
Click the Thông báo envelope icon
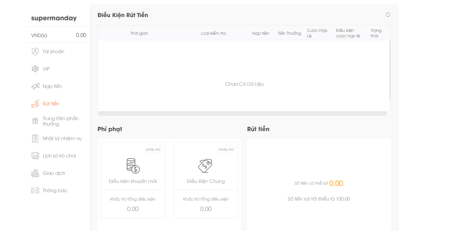pyautogui.click(x=35, y=190)
